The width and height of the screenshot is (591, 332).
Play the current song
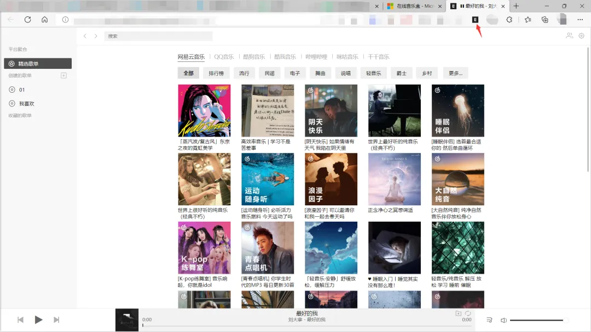38,319
